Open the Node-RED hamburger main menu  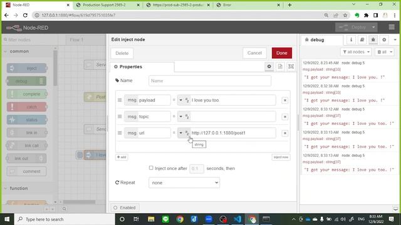[392, 27]
